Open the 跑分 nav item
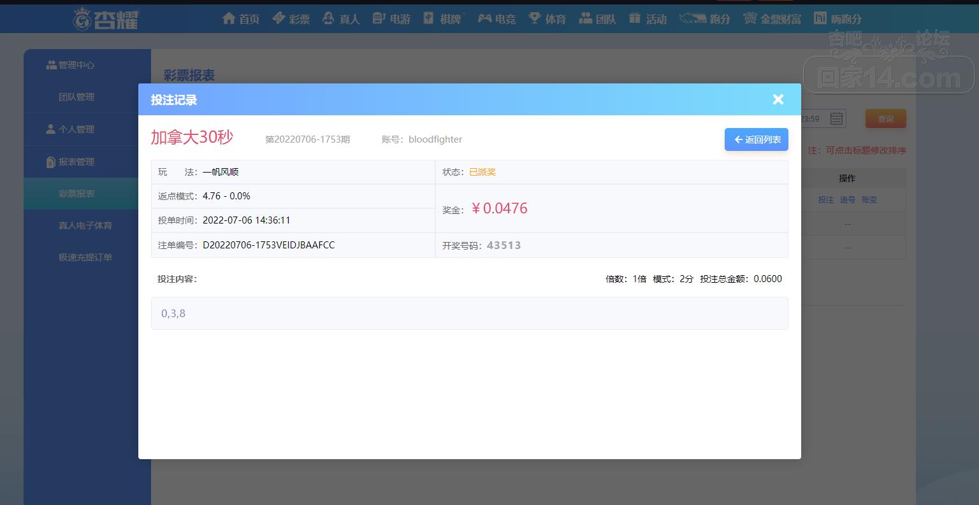The image size is (979, 505). coord(704,18)
